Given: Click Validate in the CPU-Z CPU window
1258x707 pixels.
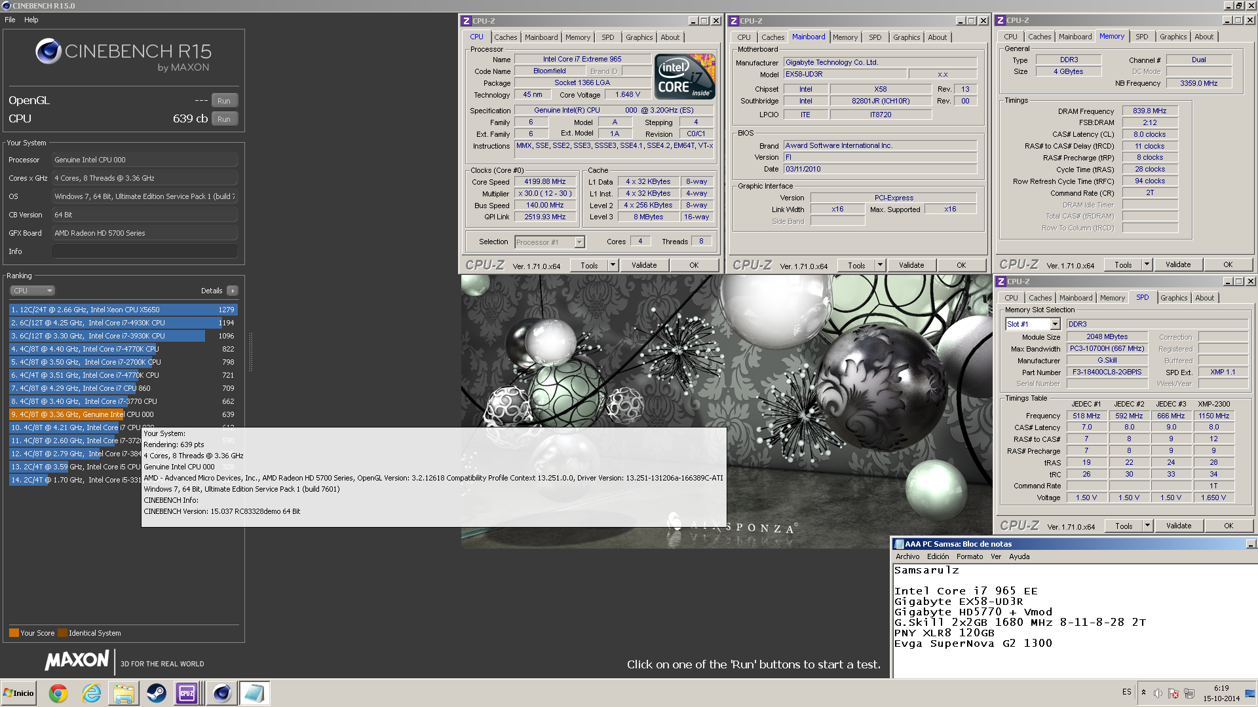Looking at the screenshot, I should 644,265.
